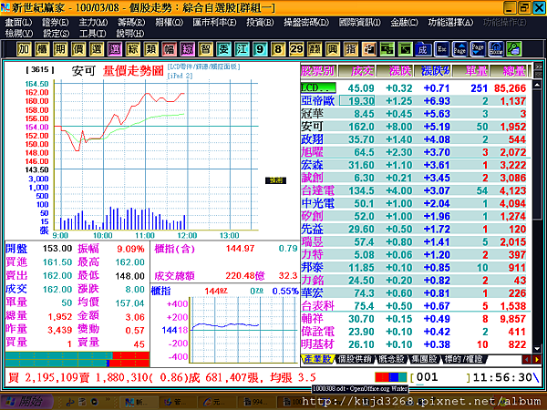Click the red 幅 toolbar icon
The image size is (547, 410).
tap(169, 49)
